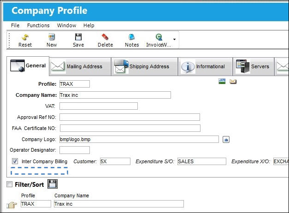Screen dimensions: 289x213
Task: Open the Functions menu
Action: pos(38,25)
